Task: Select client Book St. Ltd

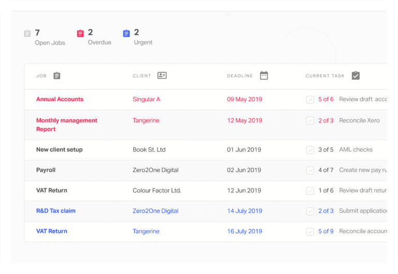Action: (x=149, y=150)
